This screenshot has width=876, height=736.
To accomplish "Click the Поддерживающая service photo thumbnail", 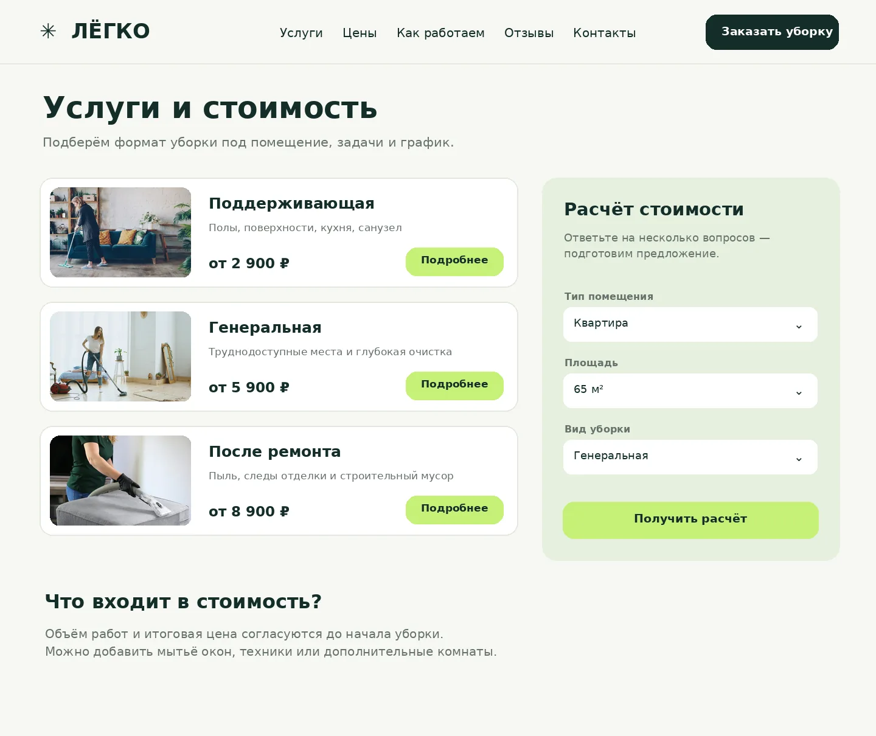I will coord(120,232).
